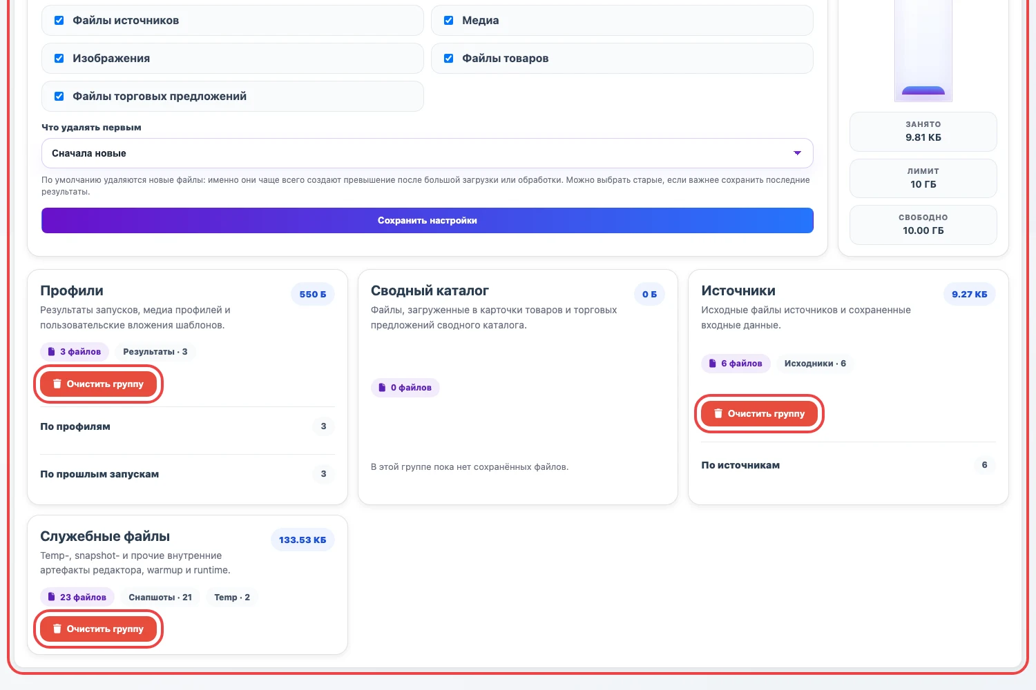Viewport: 1036px width, 690px height.
Task: Expand the По профилям row
Action: [x=187, y=426]
